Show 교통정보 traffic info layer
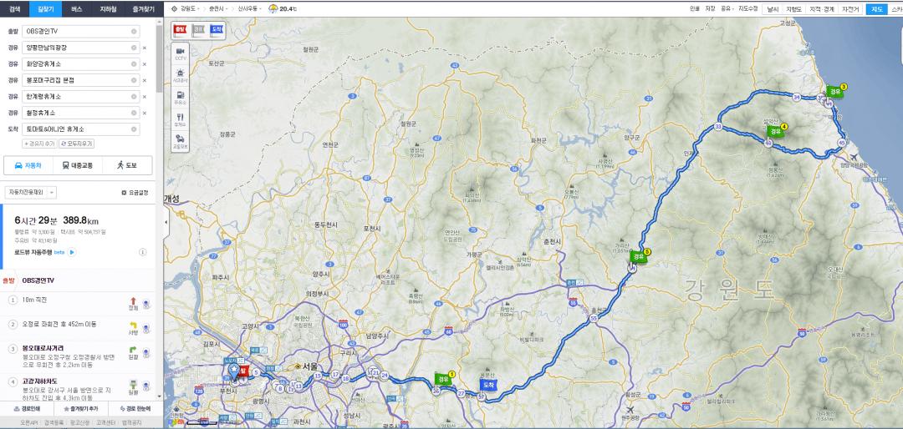The height and width of the screenshot is (429, 903). pos(181,142)
